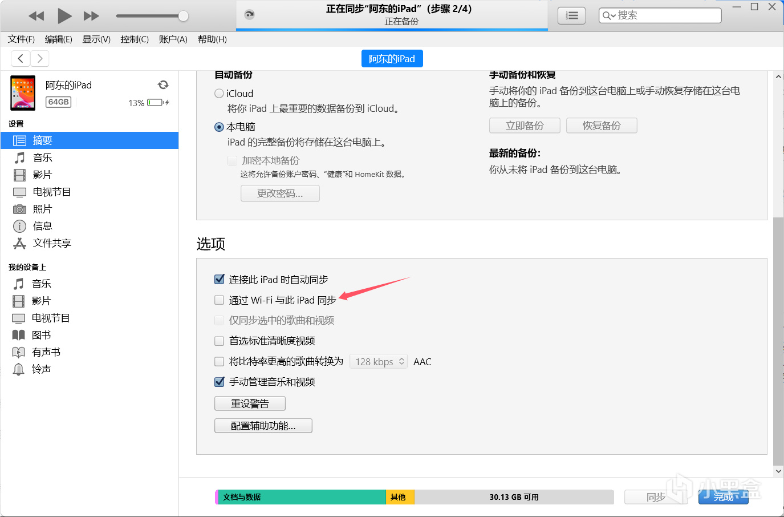Toggle 仅同步选中的歌曲和视频 checkbox
The image size is (784, 517).
tap(219, 321)
